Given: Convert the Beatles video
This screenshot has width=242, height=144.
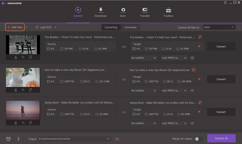Looking at the screenshot, I should (x=221, y=46).
